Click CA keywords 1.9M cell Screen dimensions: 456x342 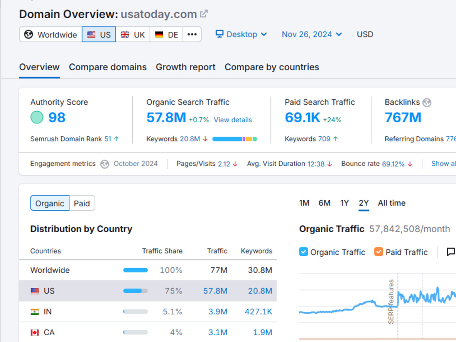click(263, 332)
